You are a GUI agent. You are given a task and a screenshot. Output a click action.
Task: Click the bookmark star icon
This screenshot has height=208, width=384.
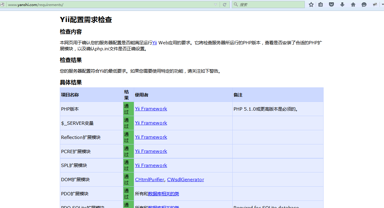(311, 5)
